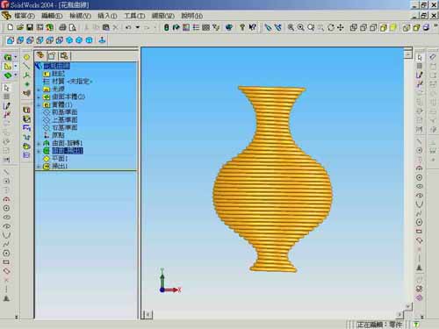The image size is (439, 329).
Task: Toggle Wireframe display mode button
Action: click(354, 27)
